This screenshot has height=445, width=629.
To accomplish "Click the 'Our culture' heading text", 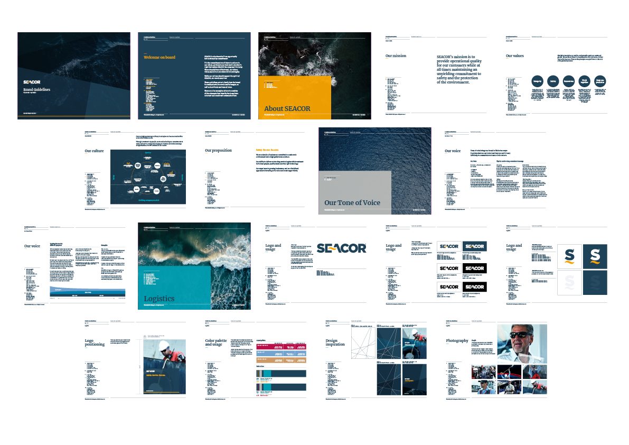I will [x=94, y=151].
